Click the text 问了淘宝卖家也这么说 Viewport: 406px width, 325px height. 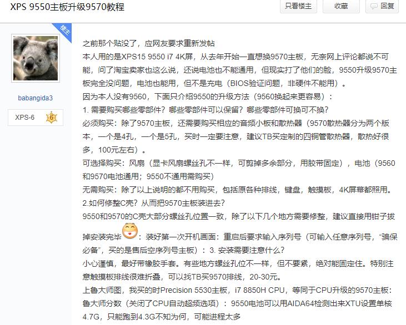point(137,70)
